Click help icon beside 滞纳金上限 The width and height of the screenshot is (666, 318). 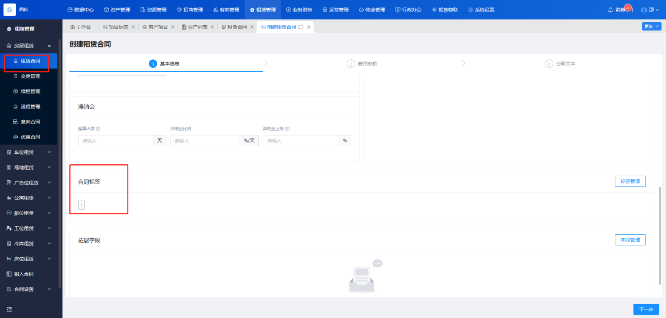(x=287, y=129)
